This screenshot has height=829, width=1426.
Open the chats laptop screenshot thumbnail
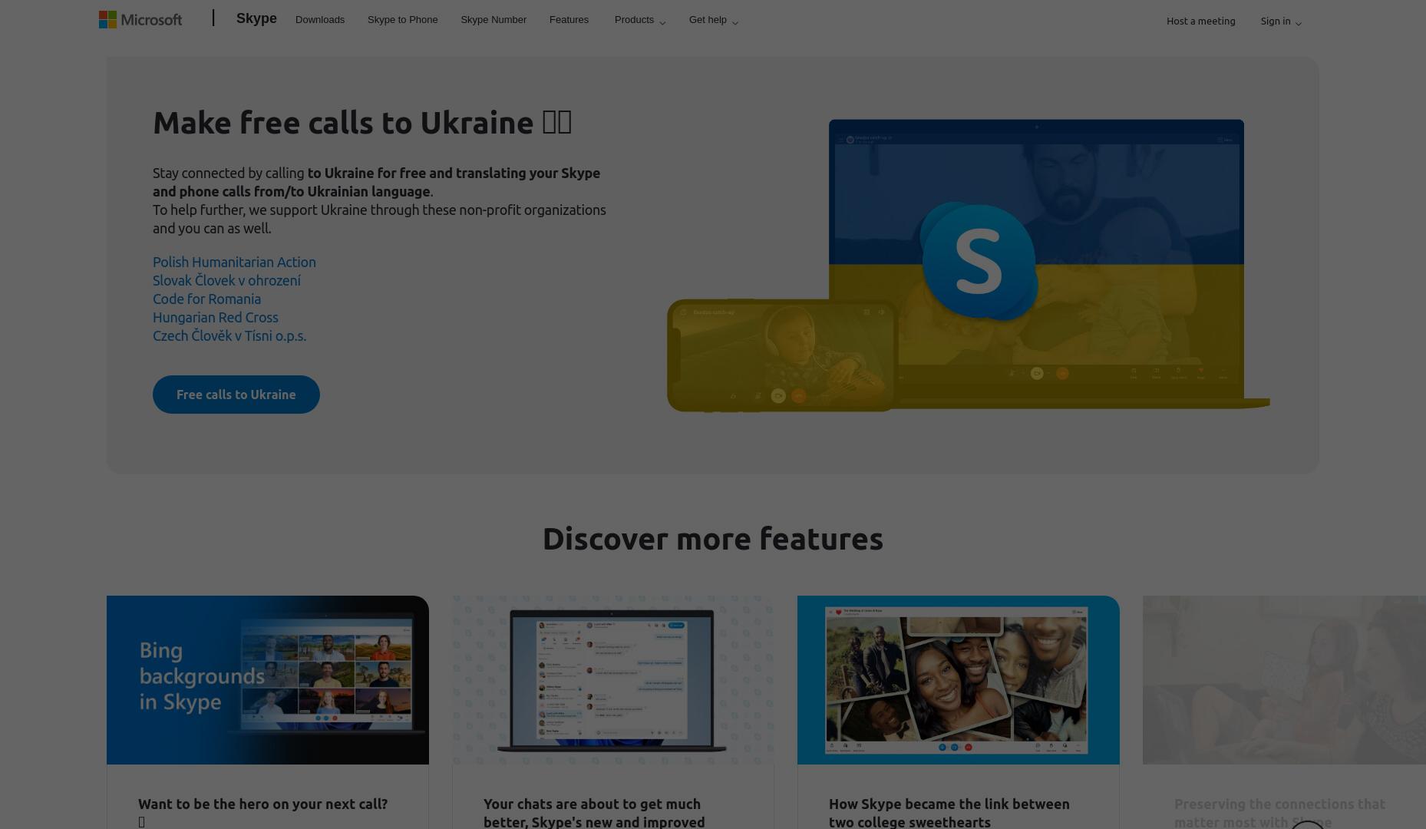(x=613, y=680)
